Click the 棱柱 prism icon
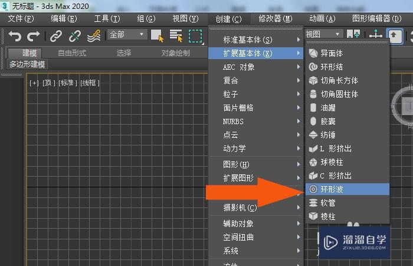This screenshot has height=266, width=413. point(313,216)
